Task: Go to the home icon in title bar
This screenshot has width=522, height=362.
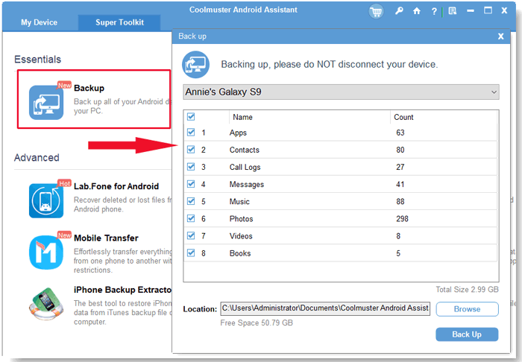Action: click(417, 11)
